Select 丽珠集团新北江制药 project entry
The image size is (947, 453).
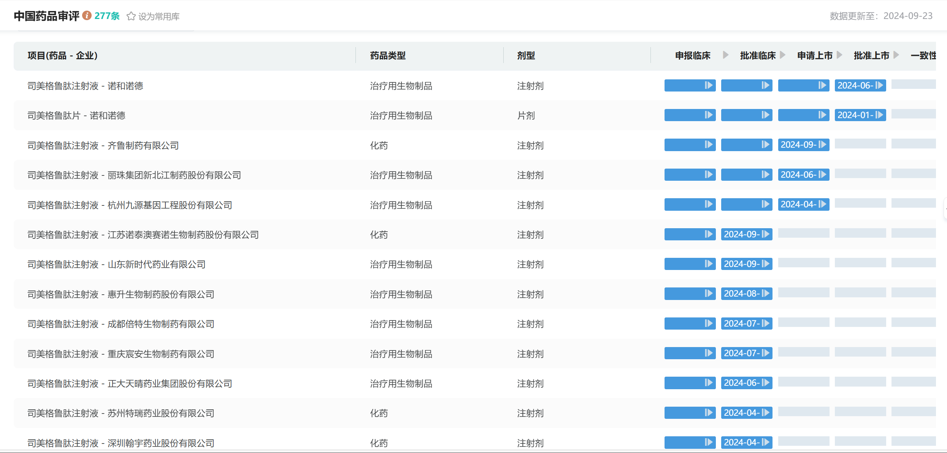coord(134,175)
